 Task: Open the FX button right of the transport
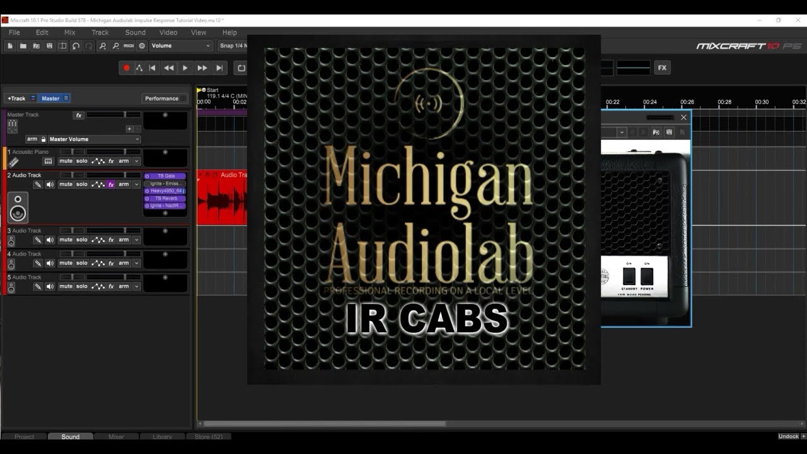click(x=662, y=67)
